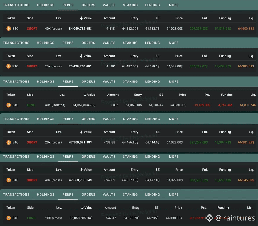Screen dimensions: 258x226
Task: Expand MORE menu above the 47,309,091.88$ position
Action: [x=174, y=119]
